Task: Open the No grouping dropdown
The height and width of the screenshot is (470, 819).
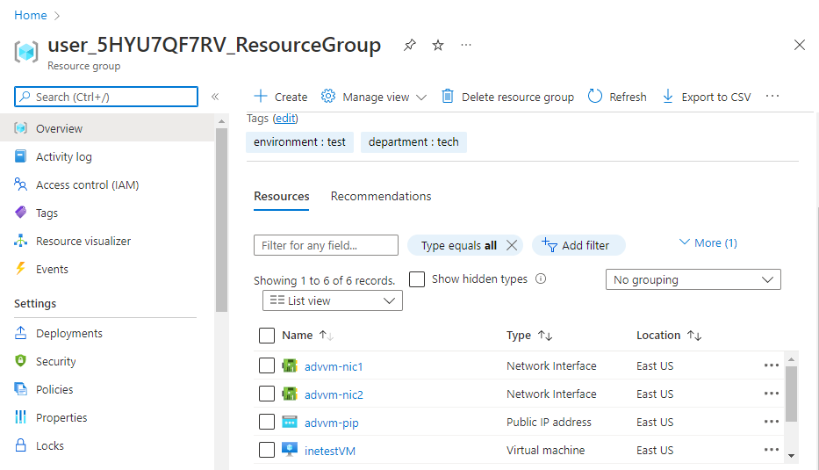Action: (693, 279)
